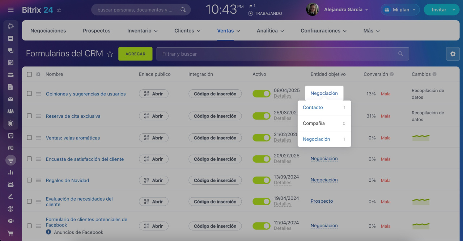Open the Mi plan dropdown
This screenshot has width=463, height=241.
point(400,10)
